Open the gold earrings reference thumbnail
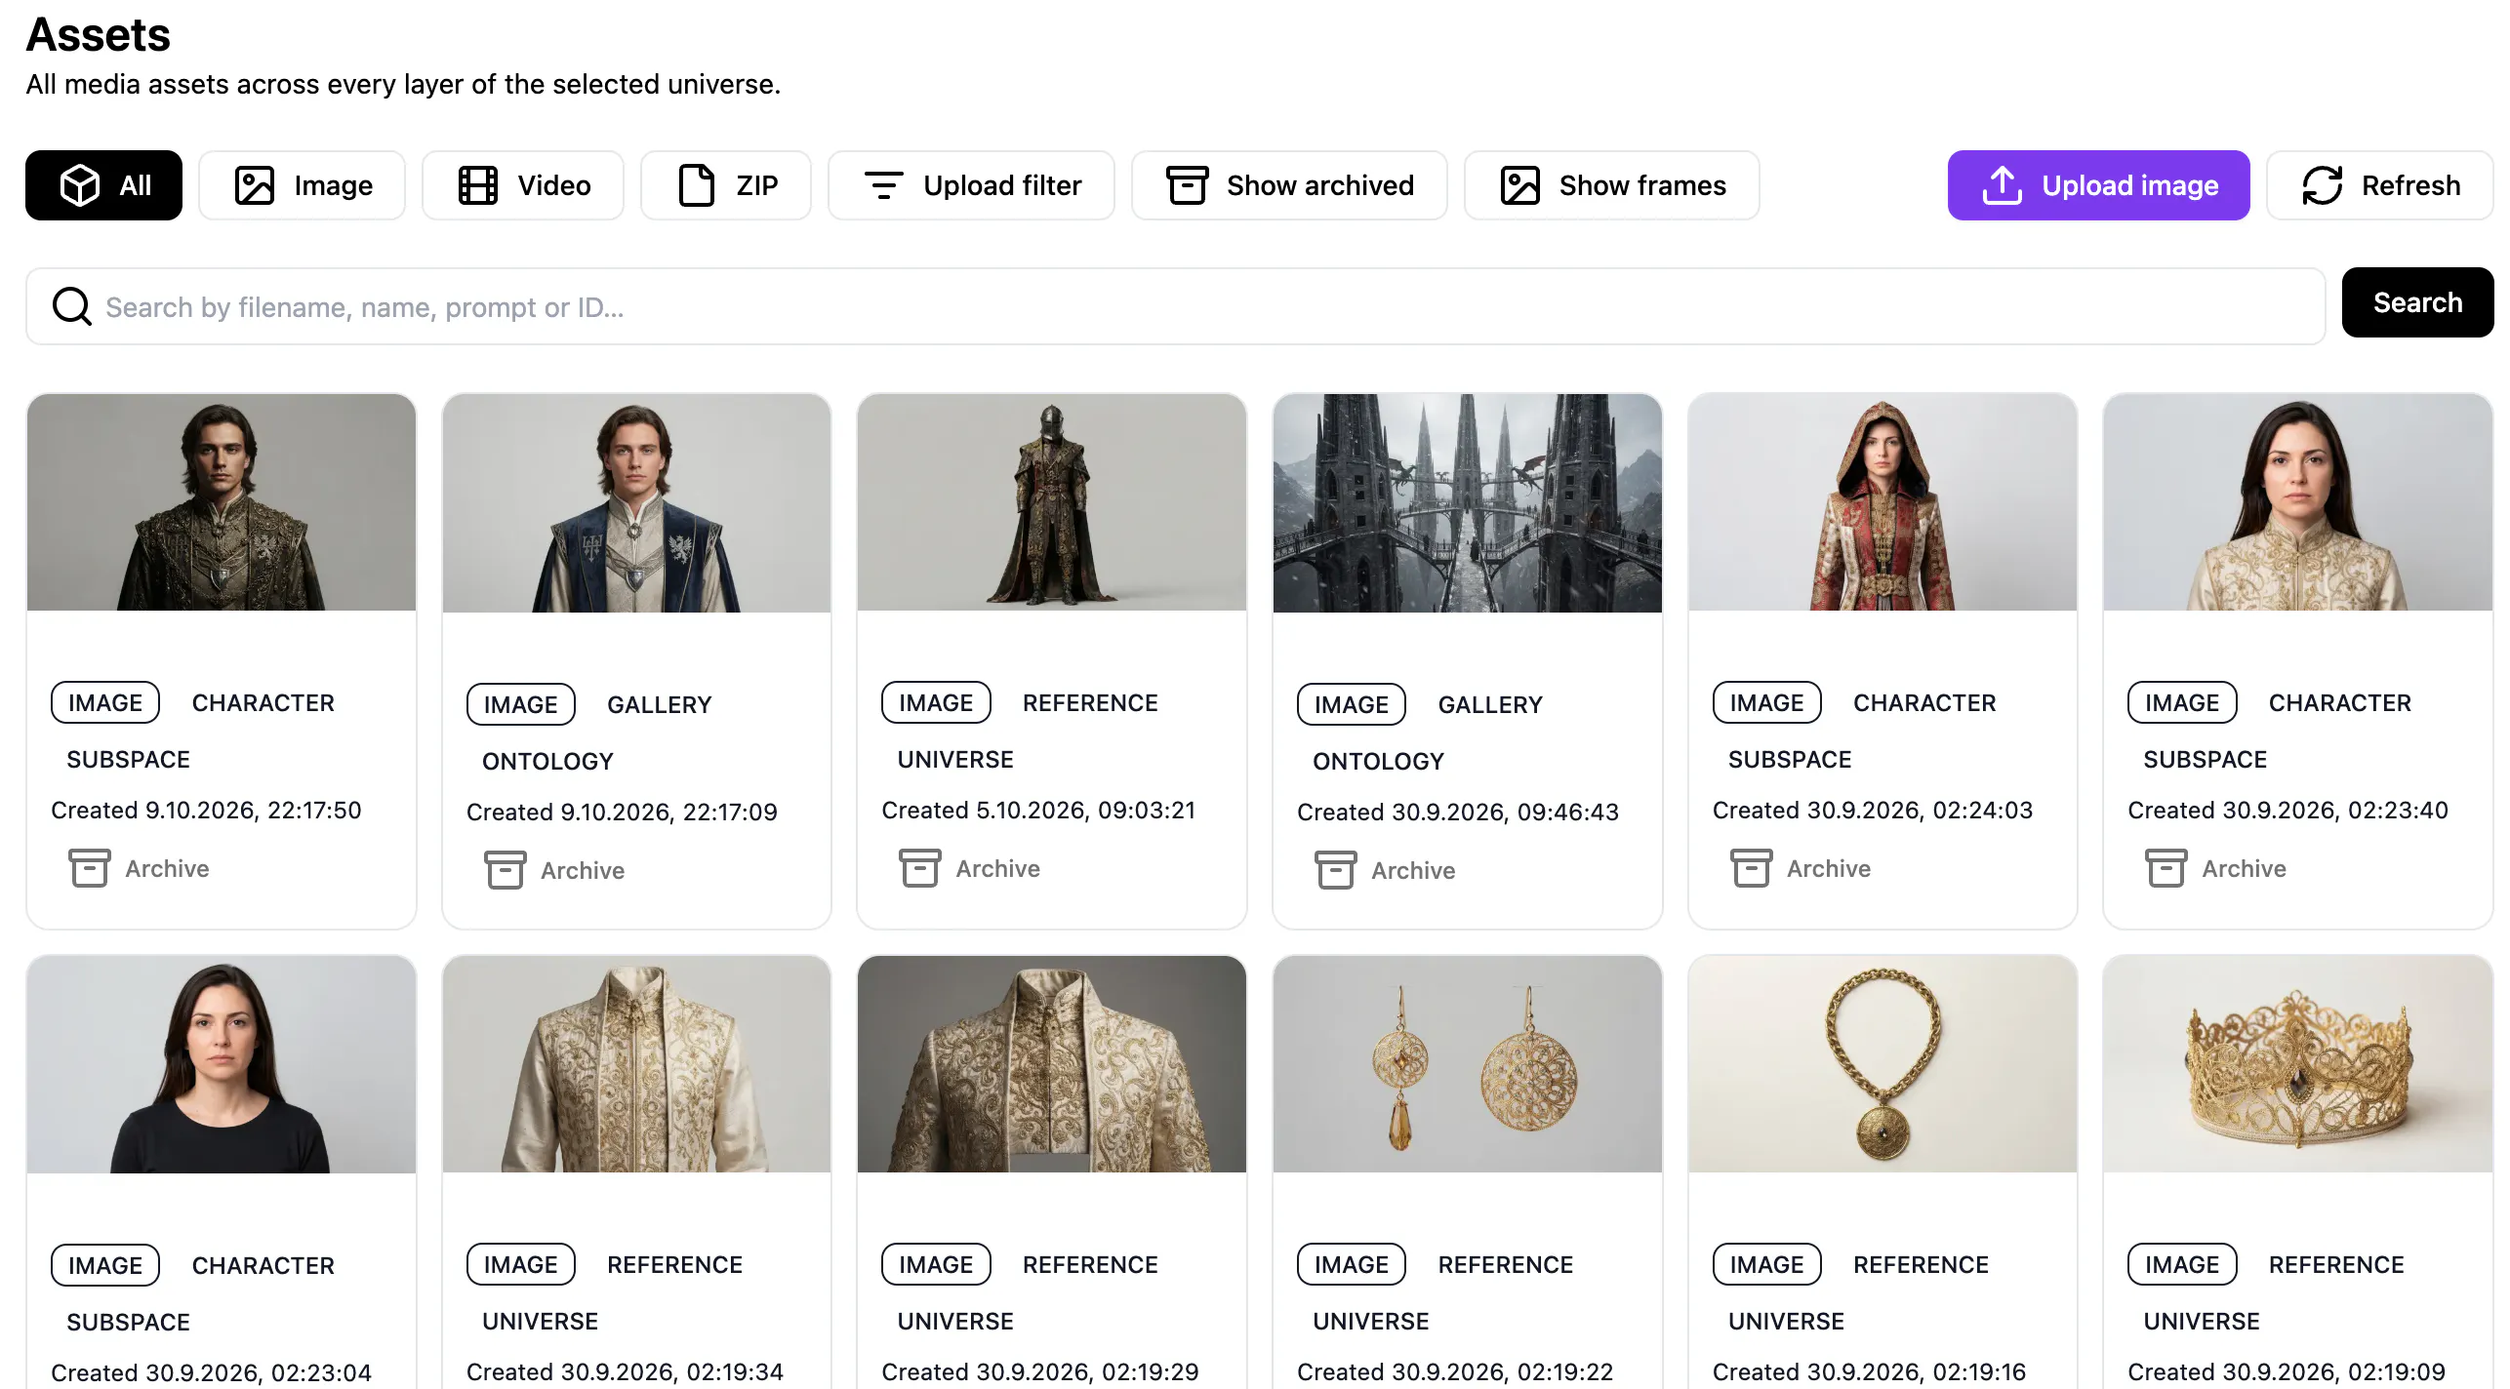 click(1468, 1064)
